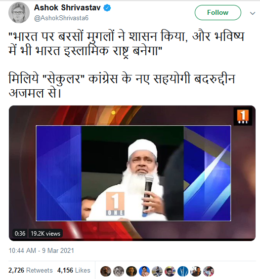This screenshot has width=260, height=279.
Task: Follow Ashok Shrivastav
Action: click(217, 13)
